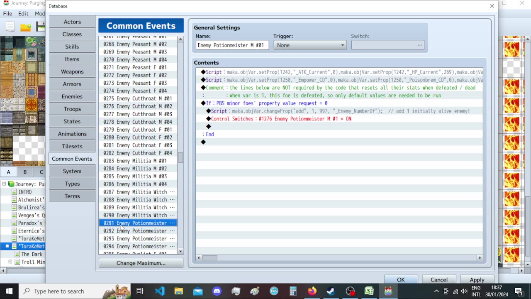Collapse the selected ToraKeMet map node
This screenshot has height=299, width=531.
click(7, 246)
